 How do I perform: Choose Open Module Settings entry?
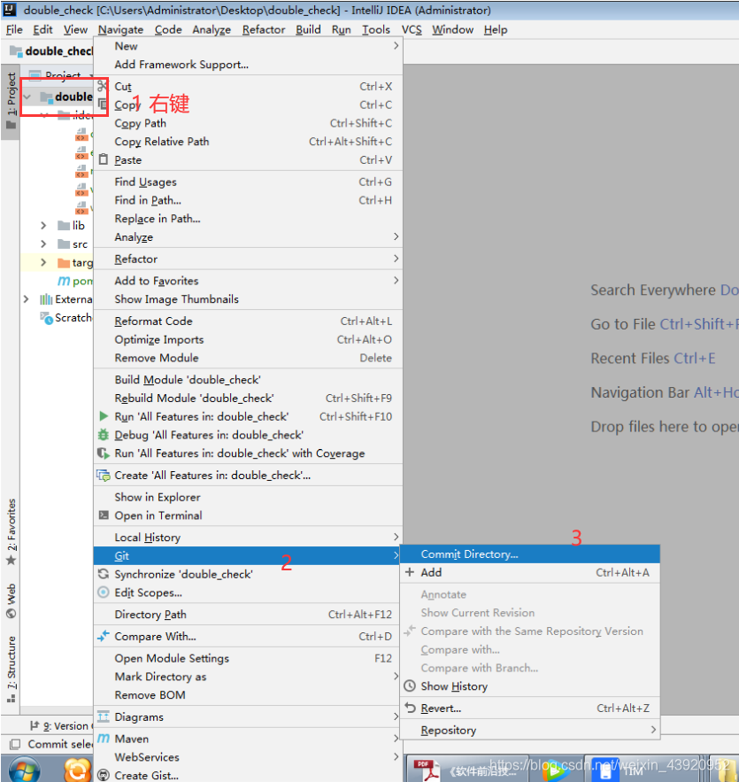(x=248, y=658)
